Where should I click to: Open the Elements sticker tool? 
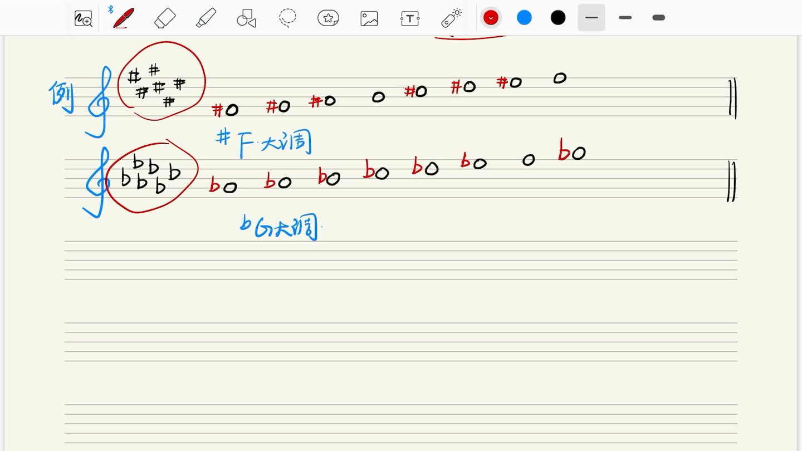[328, 18]
